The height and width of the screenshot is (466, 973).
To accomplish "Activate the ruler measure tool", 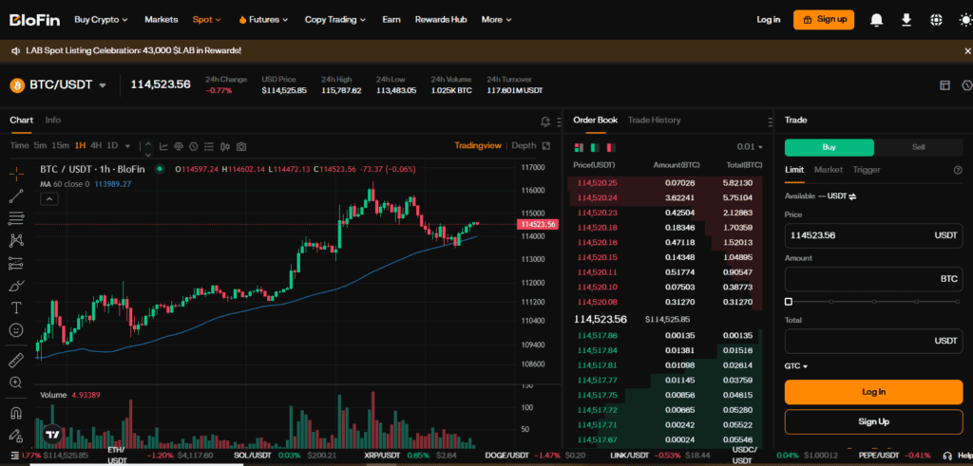I will tap(16, 360).
